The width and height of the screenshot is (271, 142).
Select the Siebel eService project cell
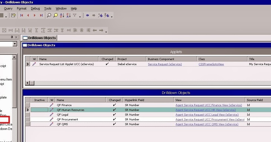click(x=131, y=64)
